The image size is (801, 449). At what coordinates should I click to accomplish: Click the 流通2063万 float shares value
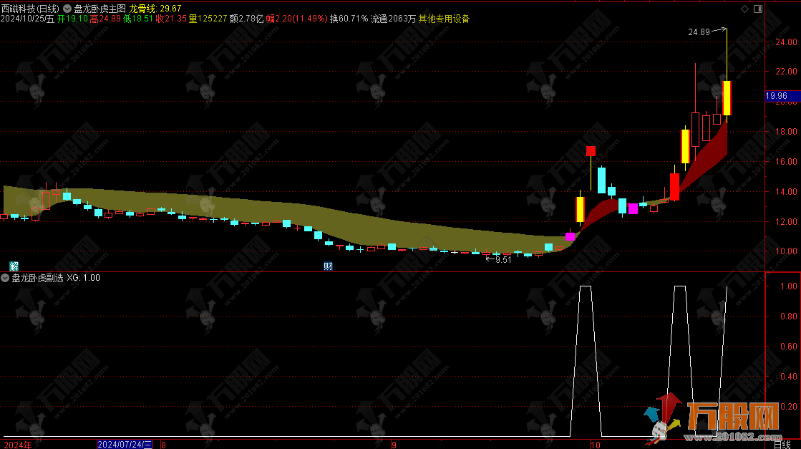point(394,19)
